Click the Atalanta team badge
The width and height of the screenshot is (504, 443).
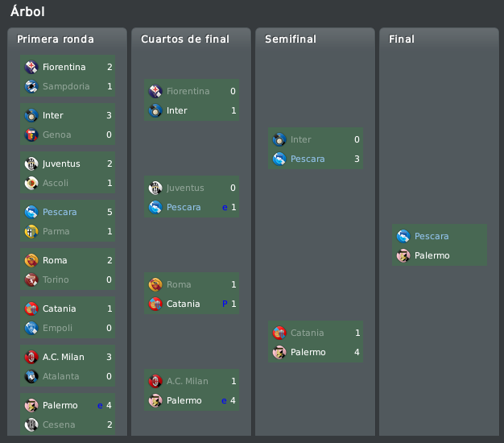click(31, 376)
